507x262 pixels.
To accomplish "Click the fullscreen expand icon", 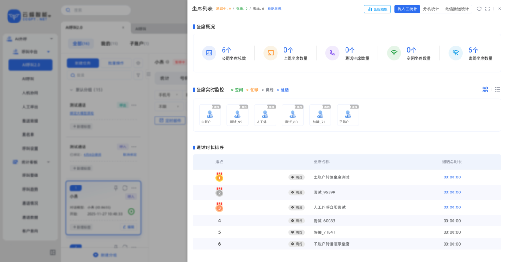I will tap(488, 9).
